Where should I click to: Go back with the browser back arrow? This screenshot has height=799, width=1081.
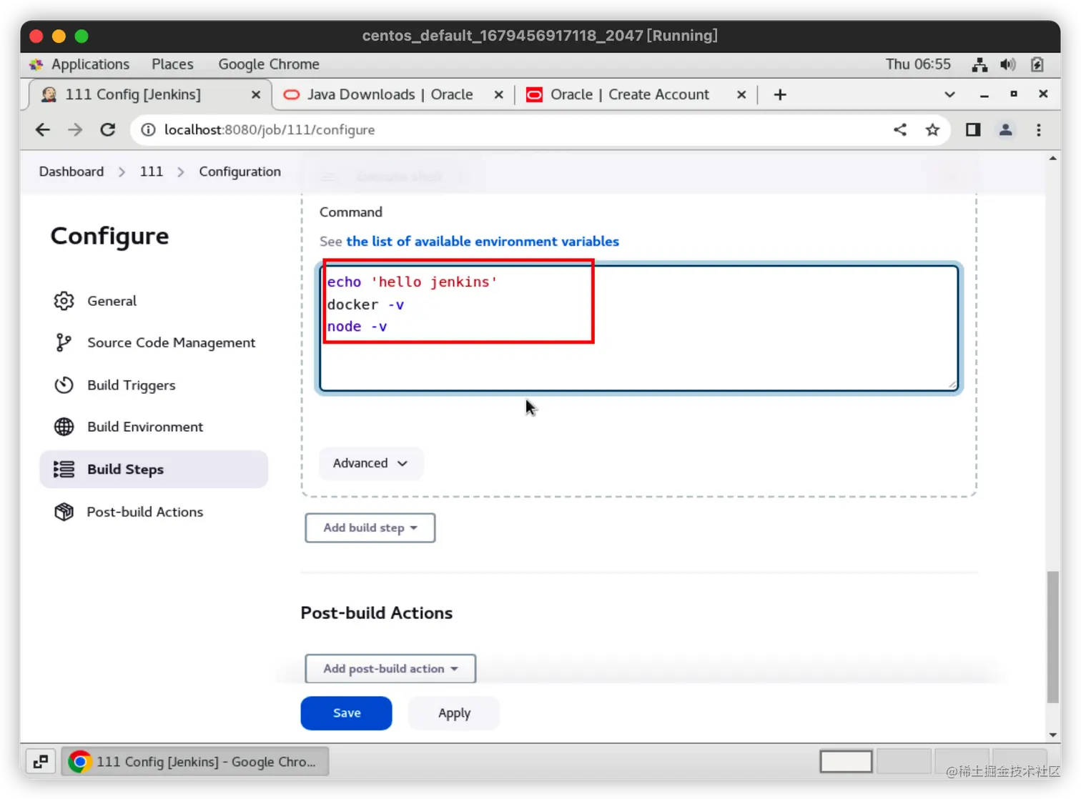[x=43, y=130]
